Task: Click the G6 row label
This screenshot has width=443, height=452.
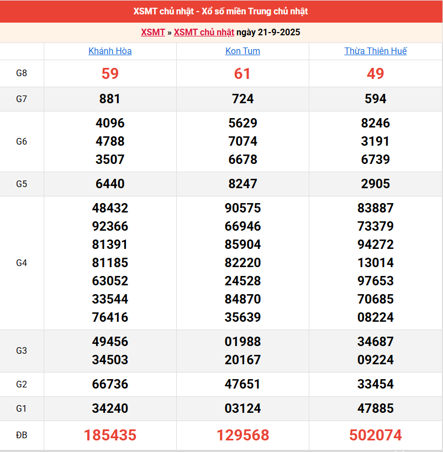Action: (22, 141)
